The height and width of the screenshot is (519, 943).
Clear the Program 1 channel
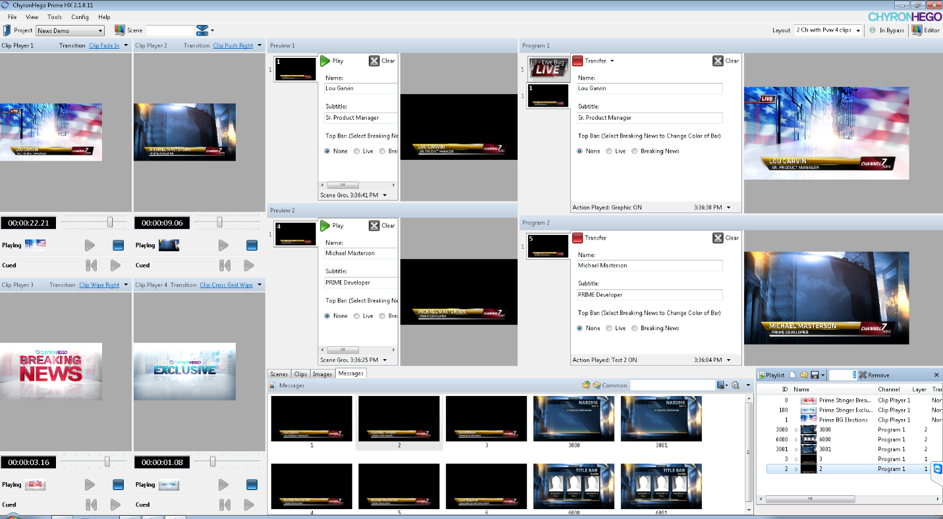point(718,61)
